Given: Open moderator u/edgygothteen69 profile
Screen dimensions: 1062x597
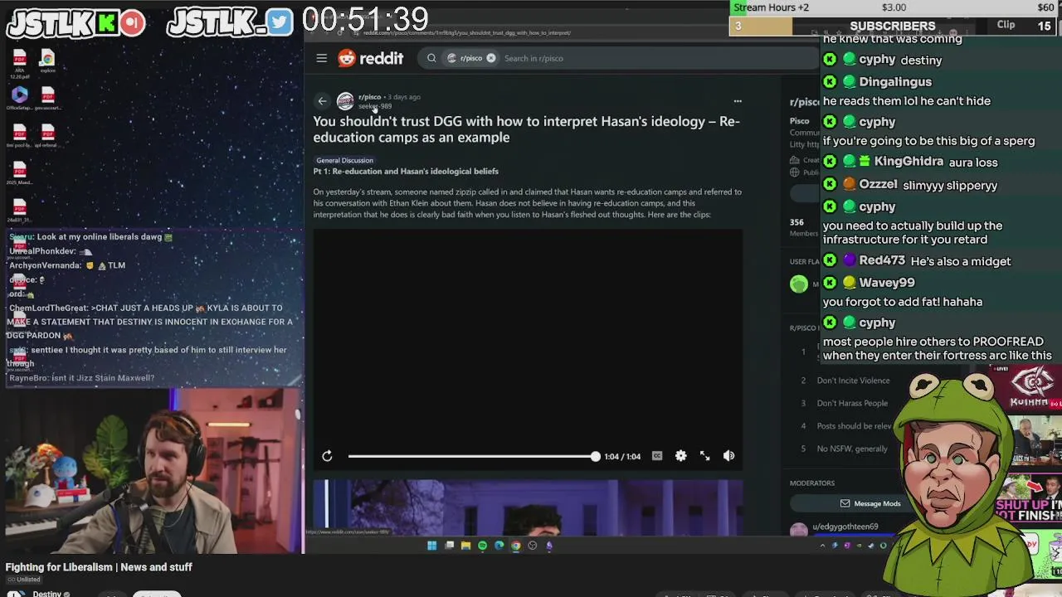Looking at the screenshot, I should tap(845, 527).
